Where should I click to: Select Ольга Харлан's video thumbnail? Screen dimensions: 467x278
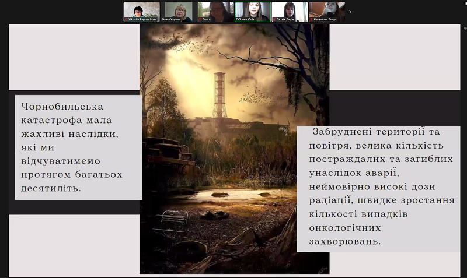pyautogui.click(x=179, y=12)
